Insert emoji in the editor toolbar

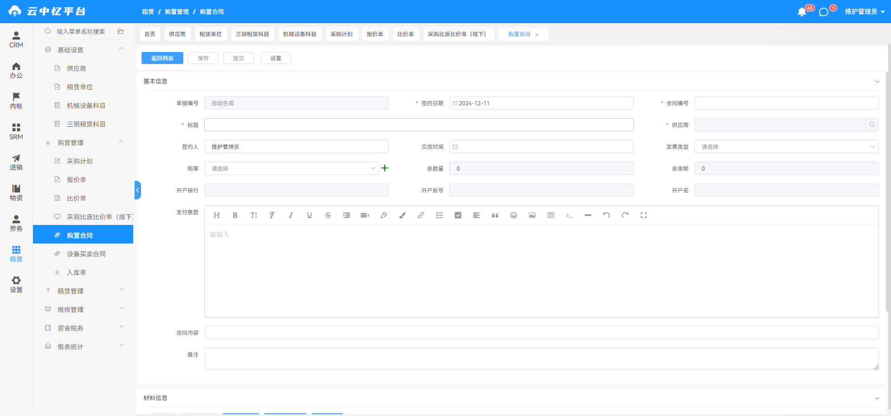click(514, 215)
